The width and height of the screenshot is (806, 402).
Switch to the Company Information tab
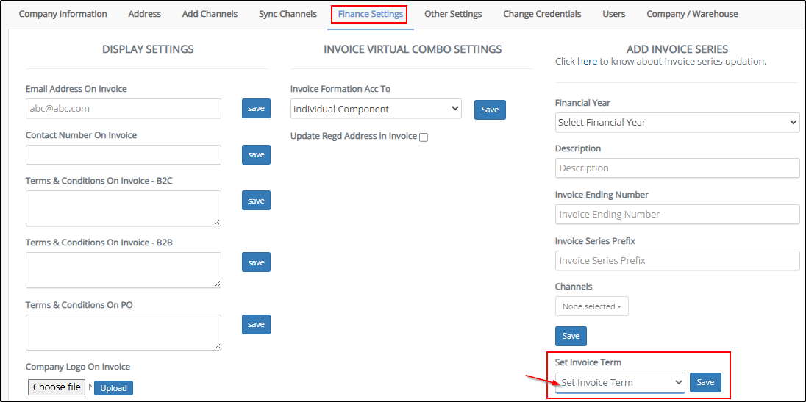[x=63, y=14]
